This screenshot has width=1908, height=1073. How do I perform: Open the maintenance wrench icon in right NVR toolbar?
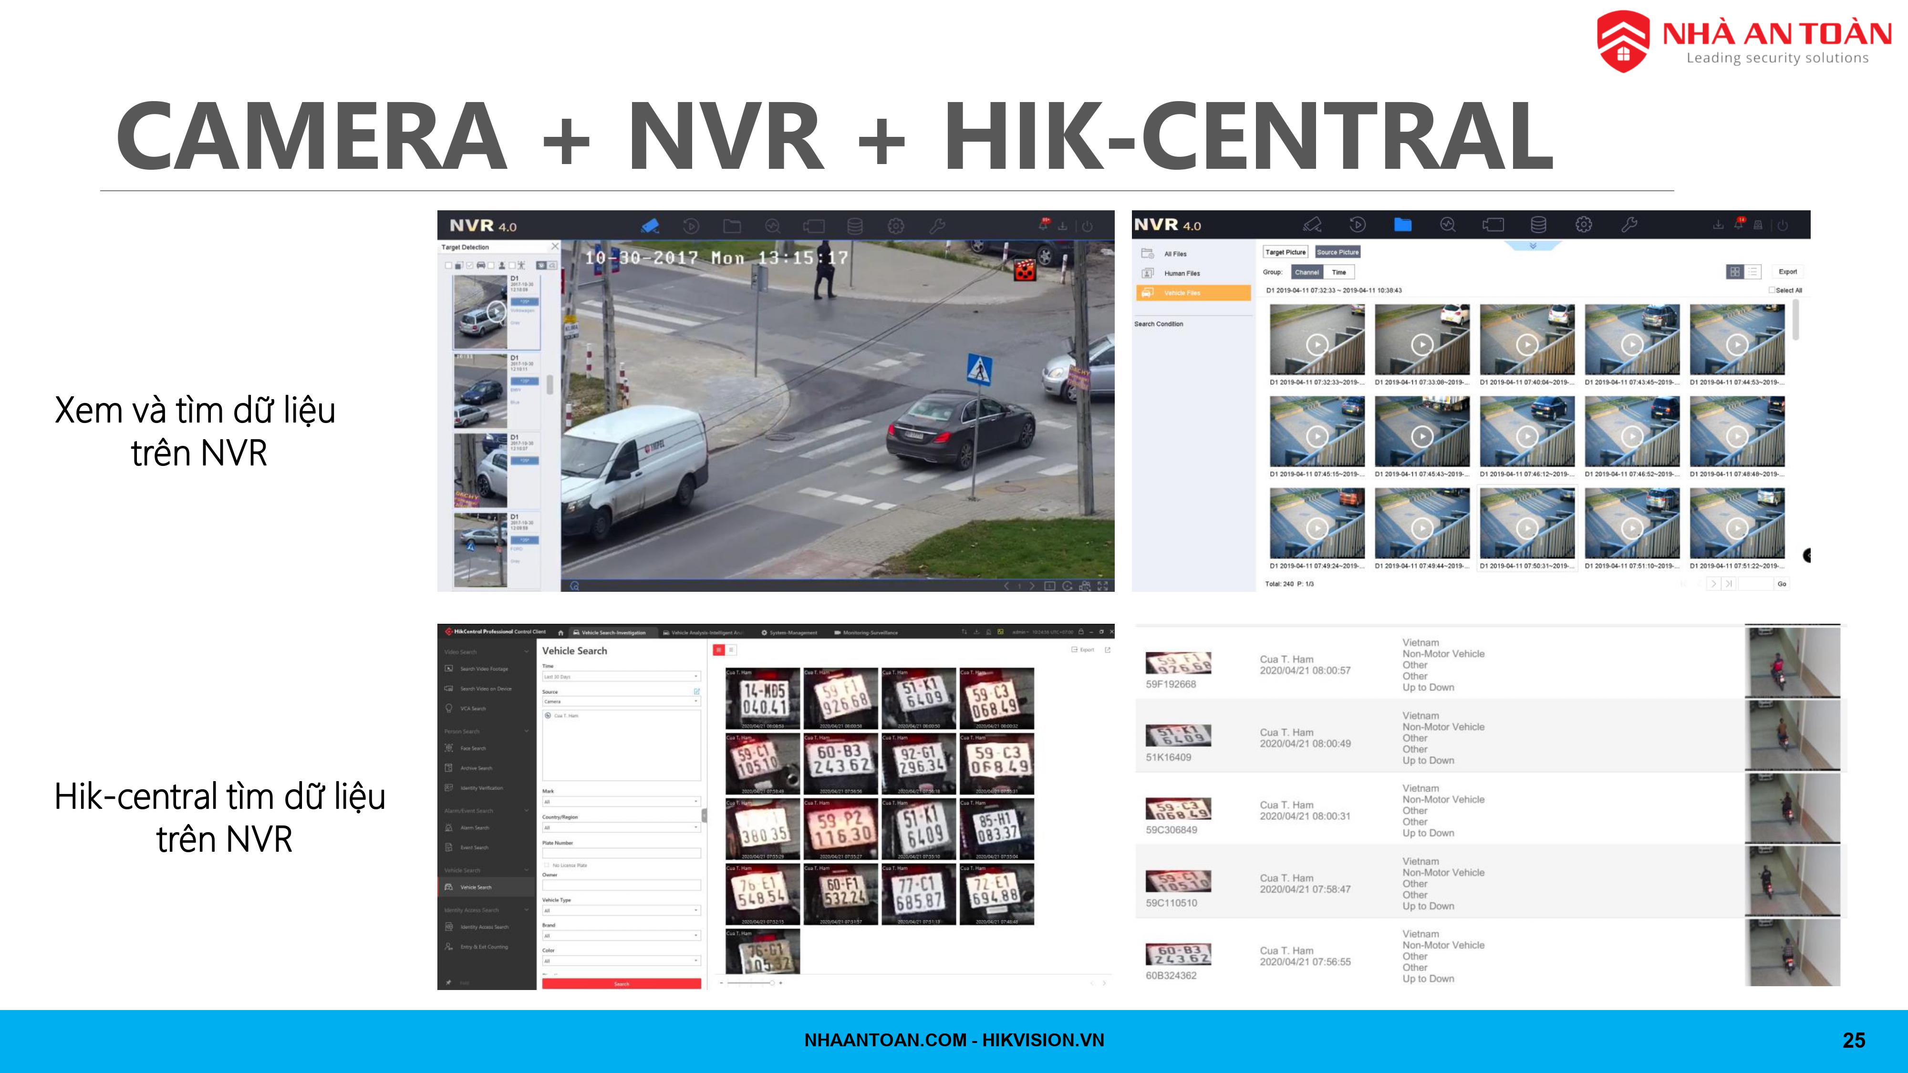click(x=1629, y=224)
